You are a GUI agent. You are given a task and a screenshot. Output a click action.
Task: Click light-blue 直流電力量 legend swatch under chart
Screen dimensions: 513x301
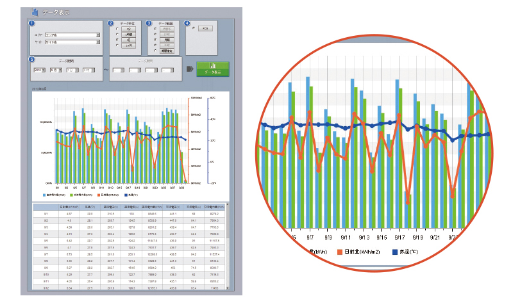click(x=44, y=195)
